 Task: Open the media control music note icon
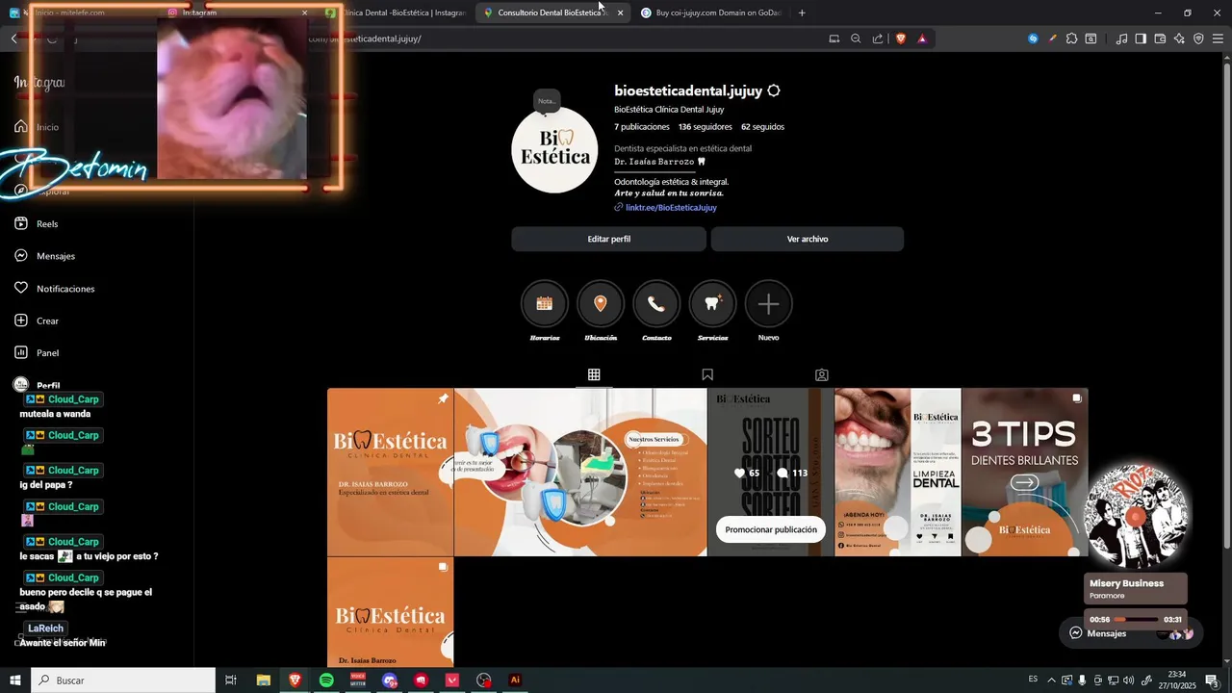coord(1121,38)
